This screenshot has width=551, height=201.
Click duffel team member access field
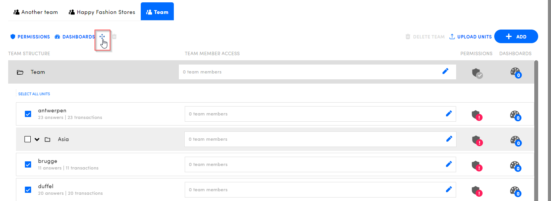[311, 190]
